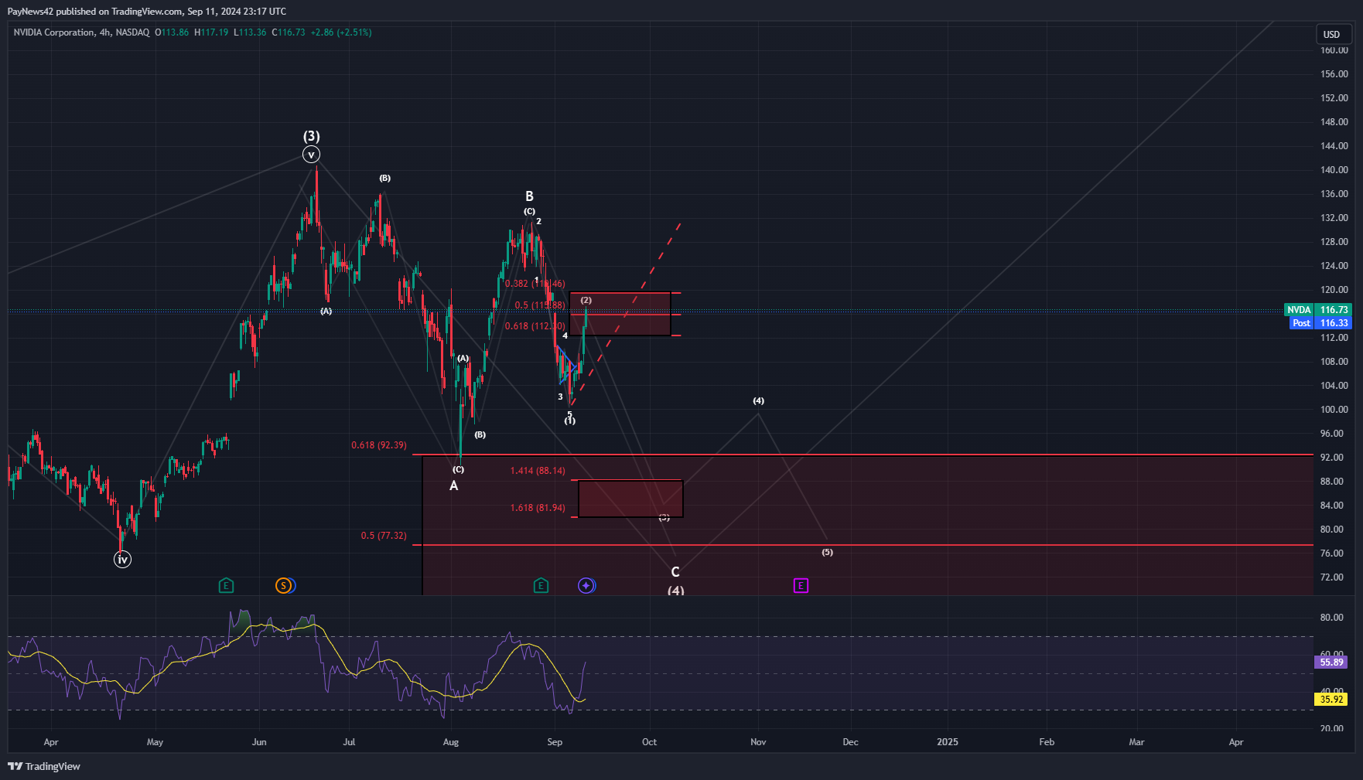Click the large C wave label
Viewport: 1363px width, 780px height.
[x=675, y=572]
